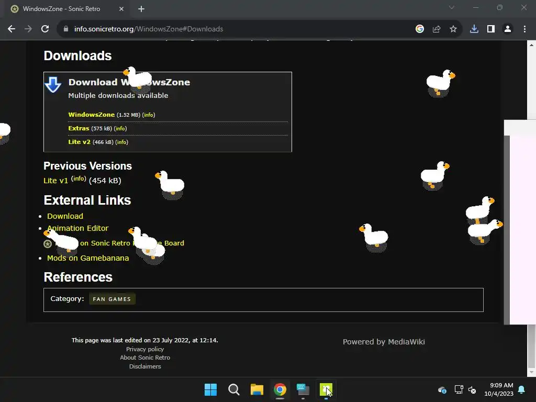
Task: Click the page scrollbar up arrow
Action: [x=532, y=44]
